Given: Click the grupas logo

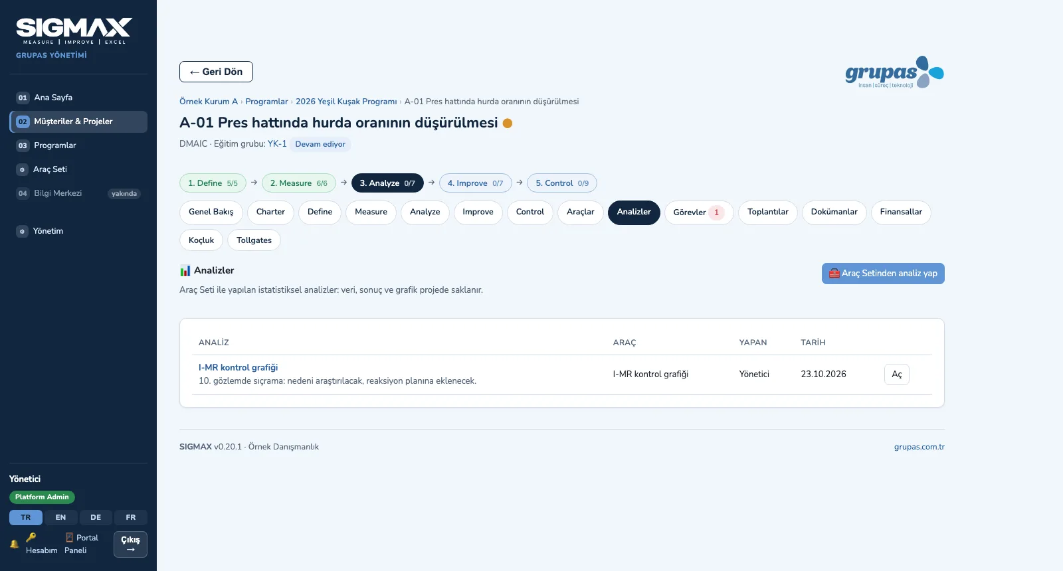Looking at the screenshot, I should (894, 72).
